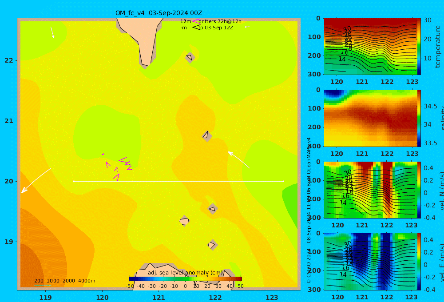444x302 pixels.
Task: Click the 10 tick on temperature colorbar
Action: pos(428,58)
